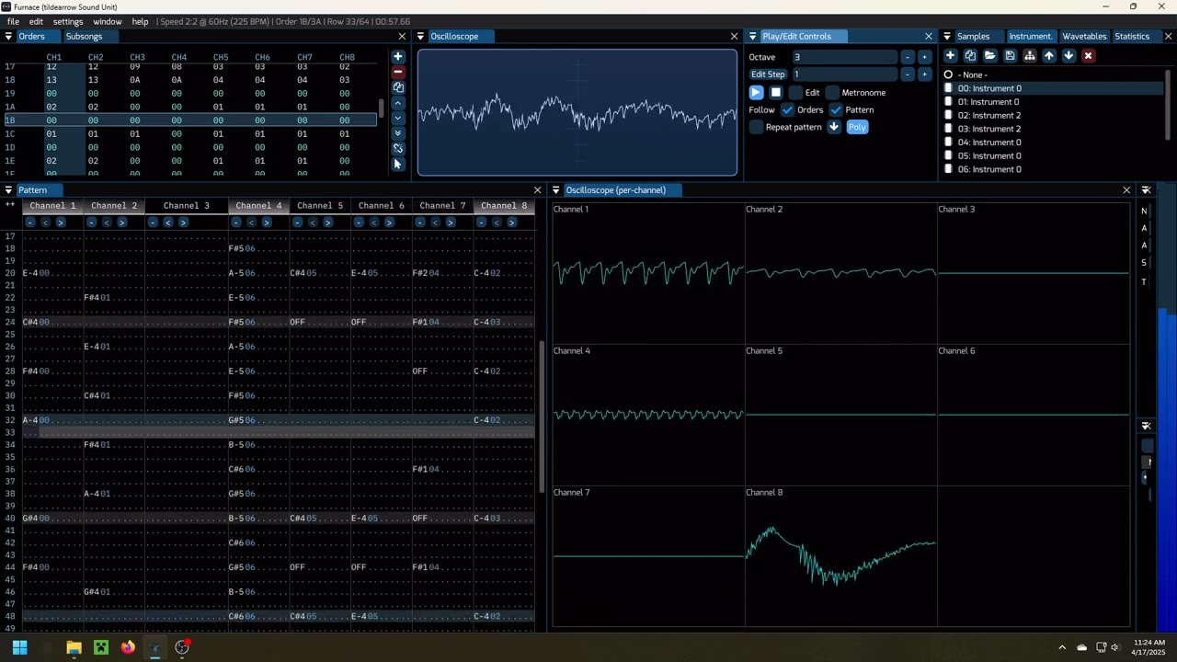Enable the Repeat pattern checkbox

click(757, 127)
